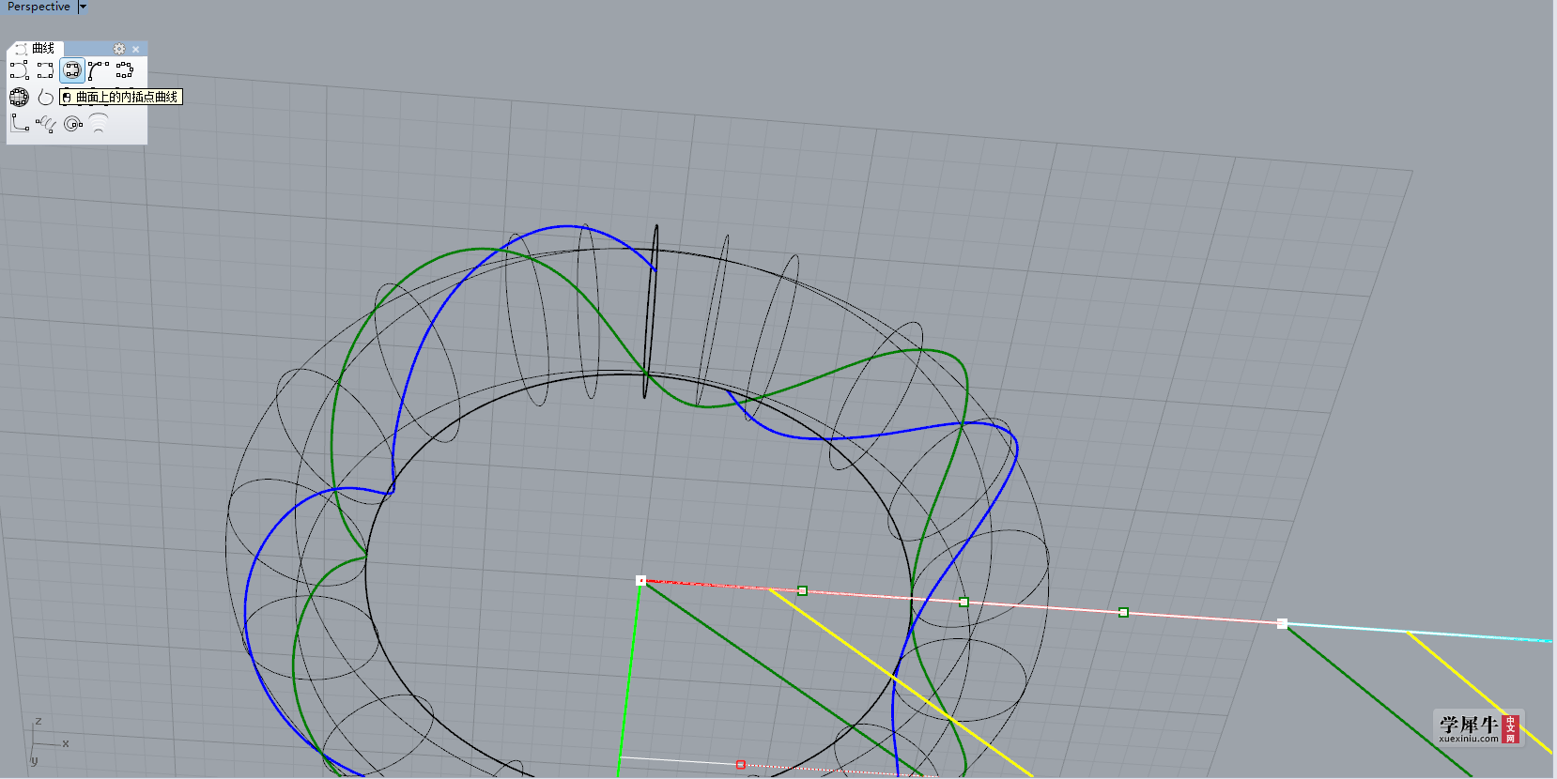Screen dimensions: 1557x779
Task: Select the helix curve tool
Action: click(x=45, y=123)
